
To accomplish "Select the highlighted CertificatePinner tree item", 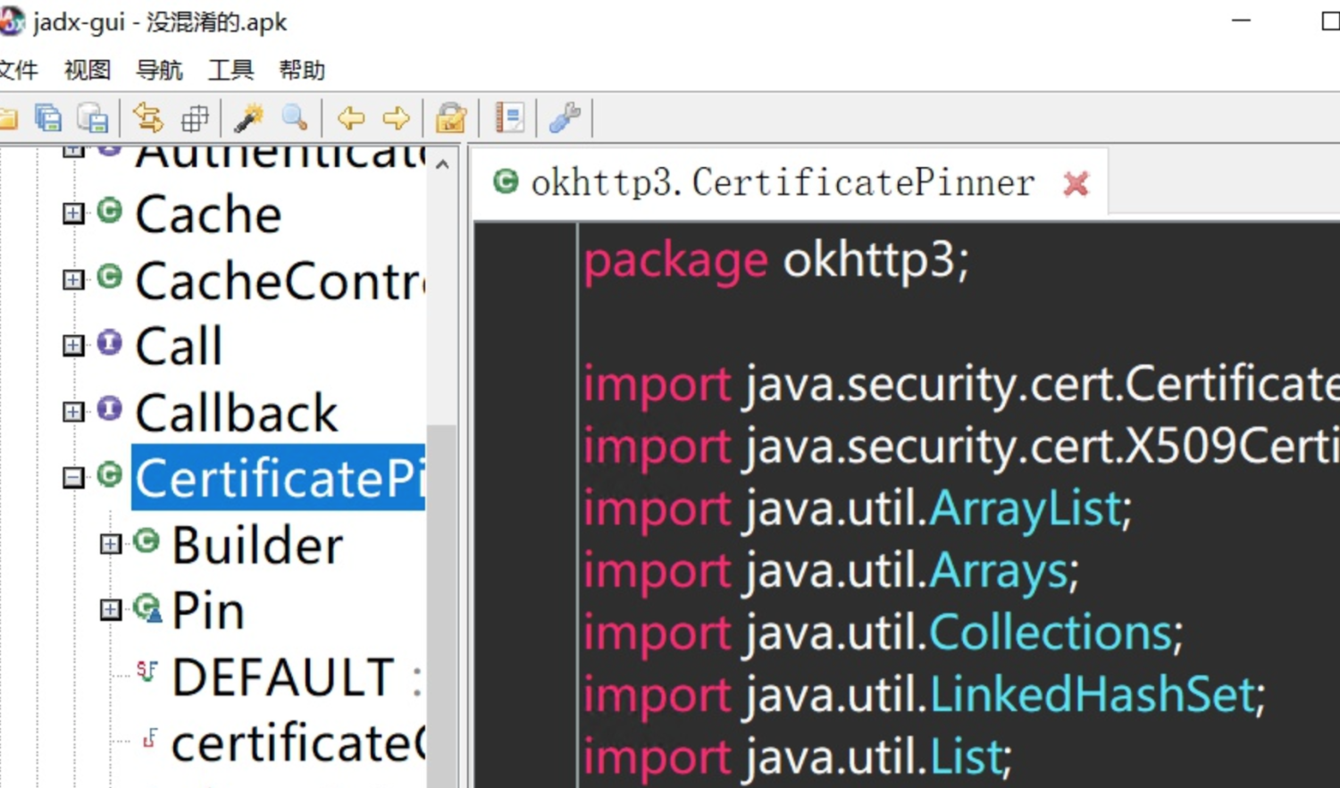I will coord(279,478).
